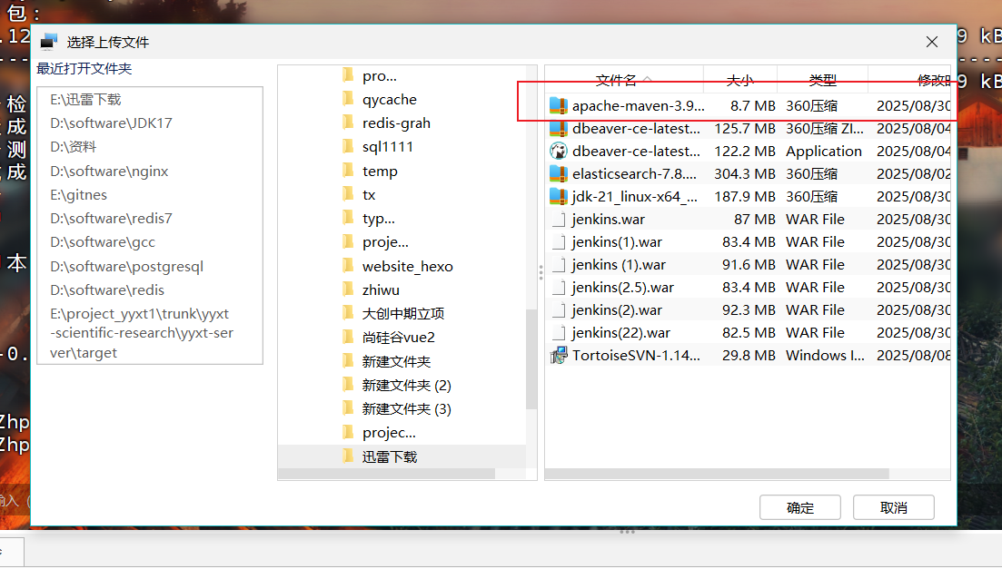The image size is (1002, 569).
Task: Open recent folder D:\software\nginx
Action: point(109,172)
